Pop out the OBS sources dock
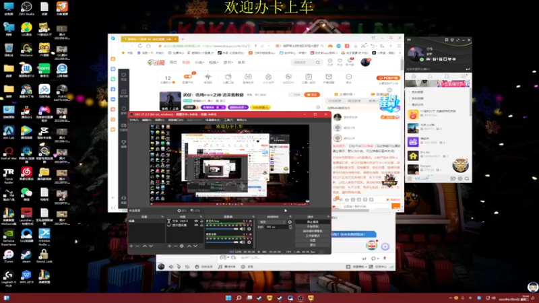The image size is (539, 303). coord(201,217)
